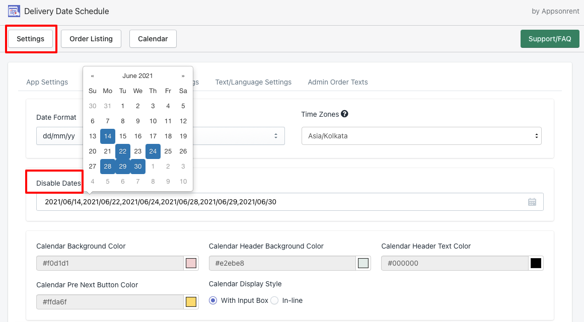
Task: Click the Disable Dates label
Action: 58,183
